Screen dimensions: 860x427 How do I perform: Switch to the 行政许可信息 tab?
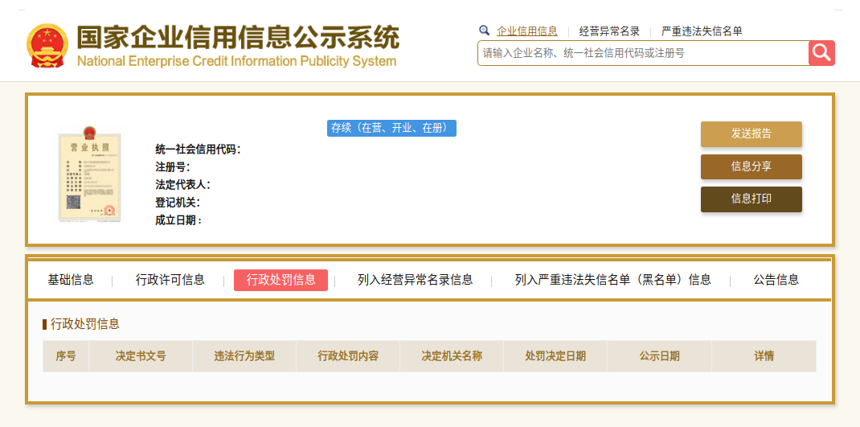point(170,280)
